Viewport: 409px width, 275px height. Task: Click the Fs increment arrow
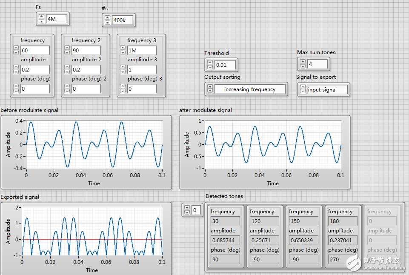point(41,17)
